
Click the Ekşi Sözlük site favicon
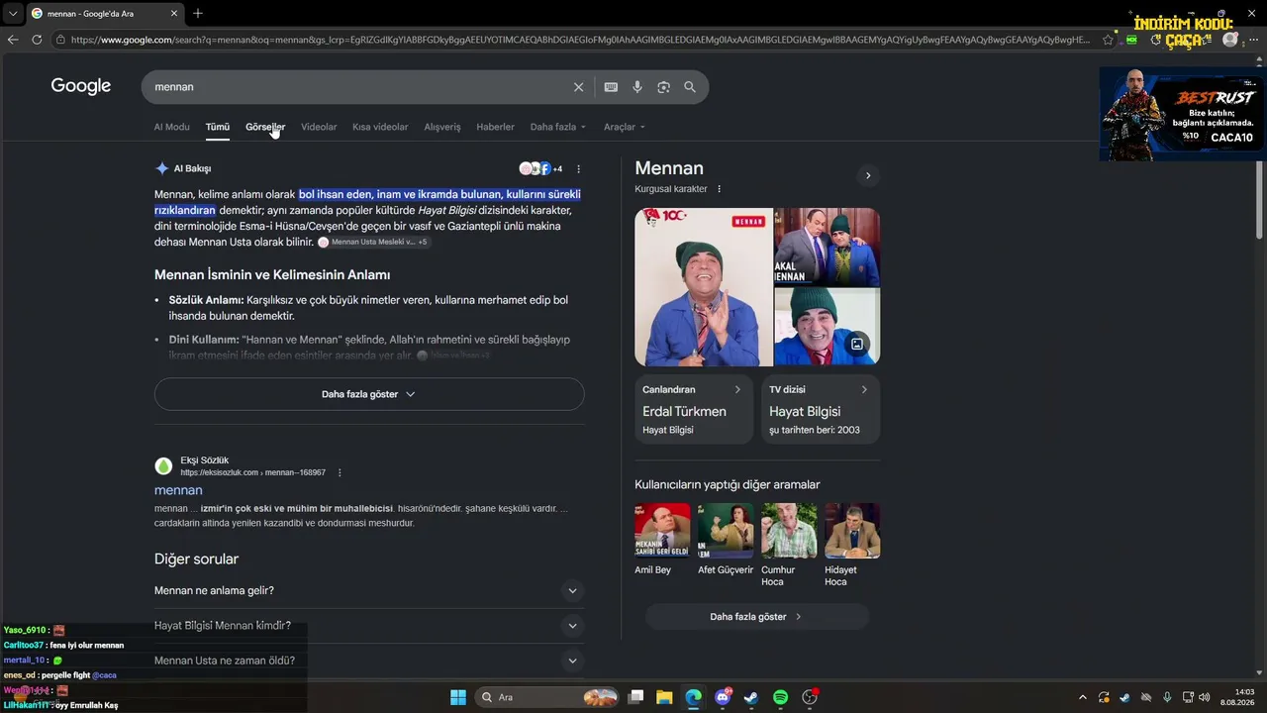click(x=163, y=466)
